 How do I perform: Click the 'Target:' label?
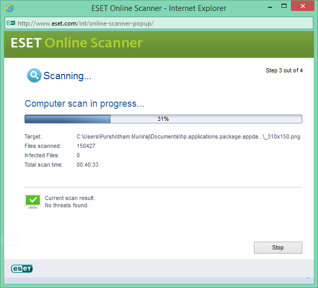pos(33,136)
